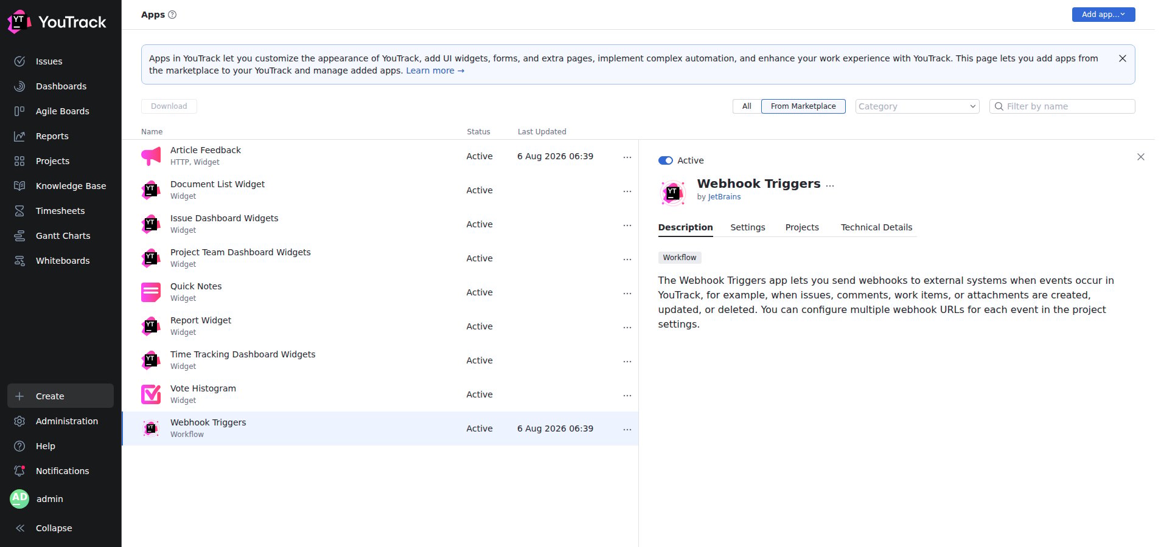This screenshot has height=547, width=1161.
Task: Open more actions for Vote Histogram row
Action: coord(627,395)
